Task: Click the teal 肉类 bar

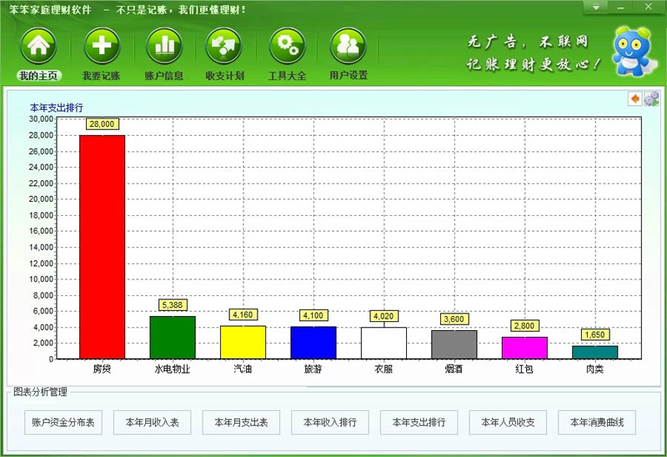Action: pyautogui.click(x=595, y=352)
